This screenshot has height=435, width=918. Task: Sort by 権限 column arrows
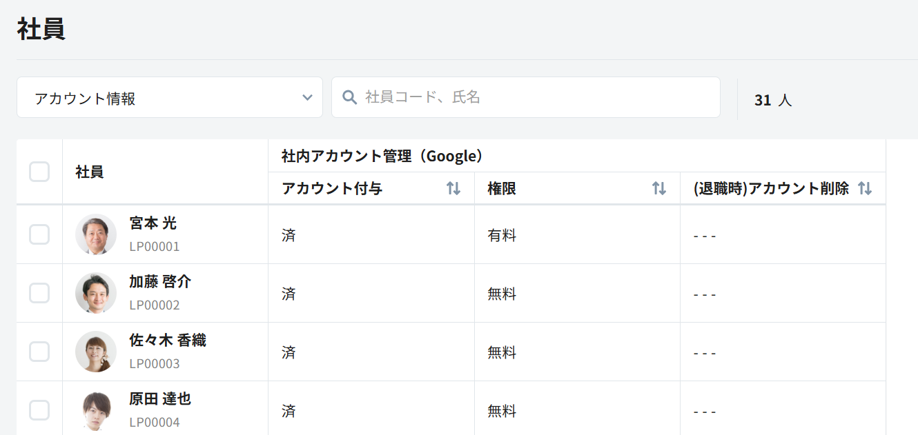pos(659,188)
